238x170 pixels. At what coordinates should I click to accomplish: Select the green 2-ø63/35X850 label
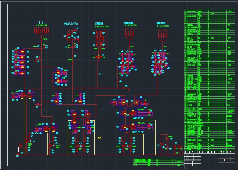coord(102,27)
